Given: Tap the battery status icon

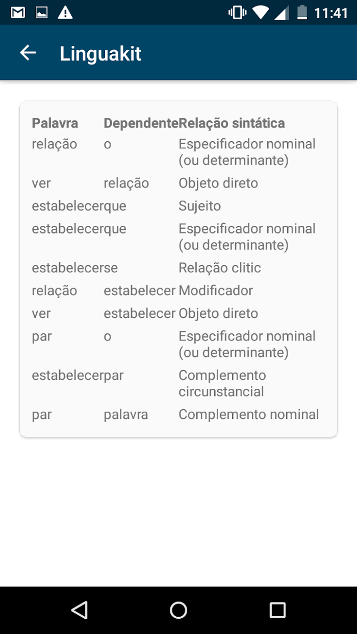Looking at the screenshot, I should 302,12.
